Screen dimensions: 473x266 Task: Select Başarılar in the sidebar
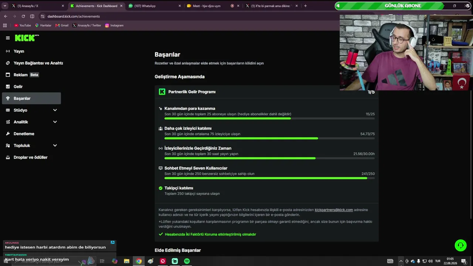coord(31,98)
